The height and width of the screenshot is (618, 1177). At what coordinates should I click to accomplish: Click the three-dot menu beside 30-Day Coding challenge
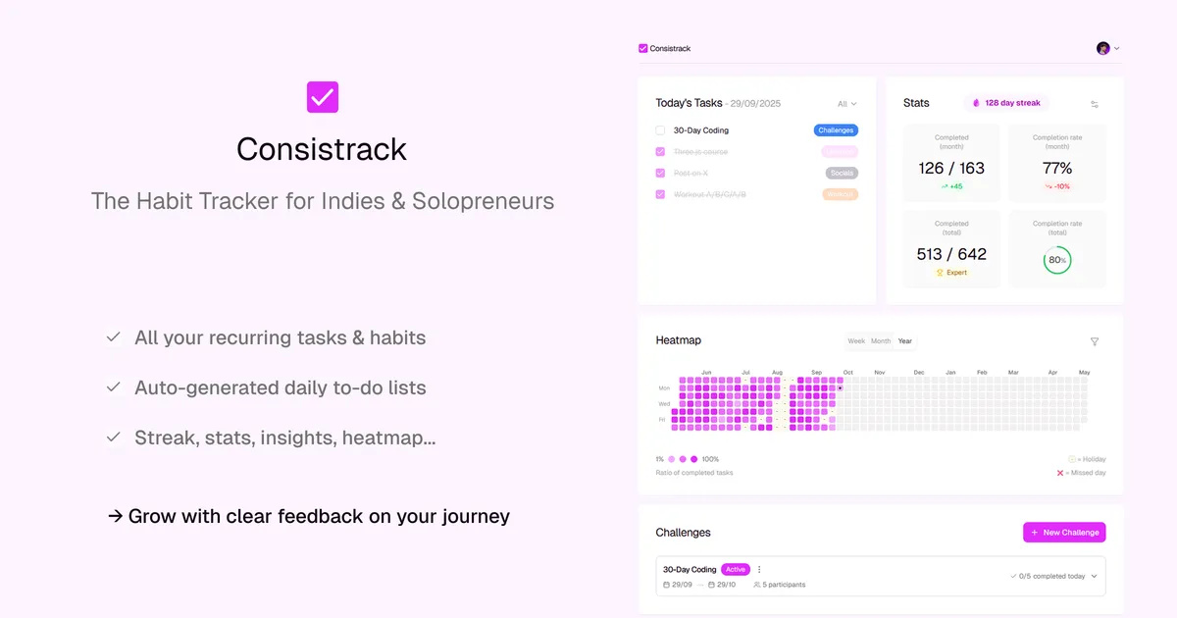(759, 569)
